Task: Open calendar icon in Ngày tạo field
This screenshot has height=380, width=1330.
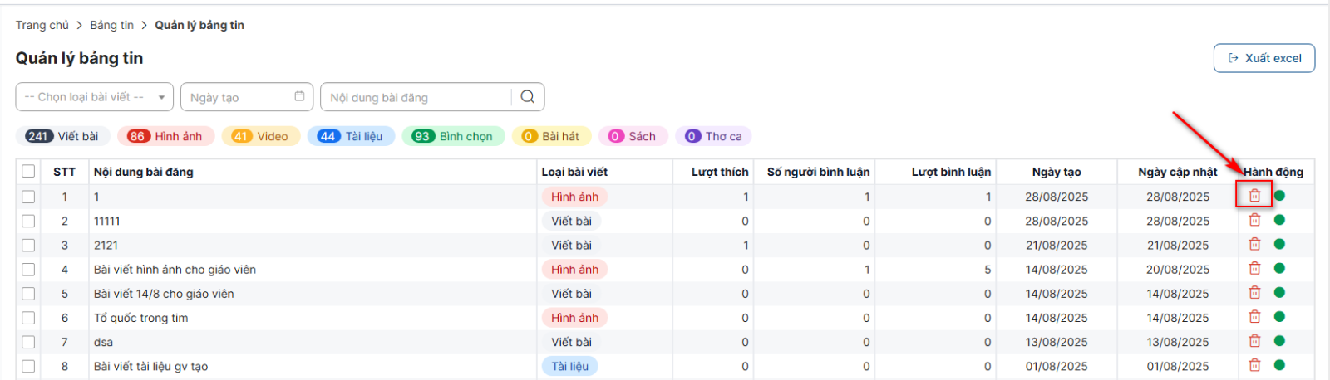Action: click(299, 96)
